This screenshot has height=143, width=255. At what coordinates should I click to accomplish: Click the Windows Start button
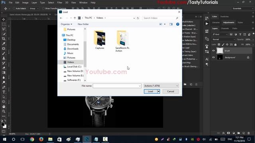pyautogui.click(x=4, y=139)
